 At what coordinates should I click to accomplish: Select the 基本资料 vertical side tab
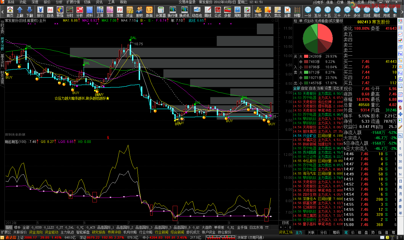coord(2,61)
